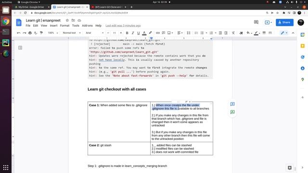Toggle bold formatting
The width and height of the screenshot is (308, 173).
point(127,33)
